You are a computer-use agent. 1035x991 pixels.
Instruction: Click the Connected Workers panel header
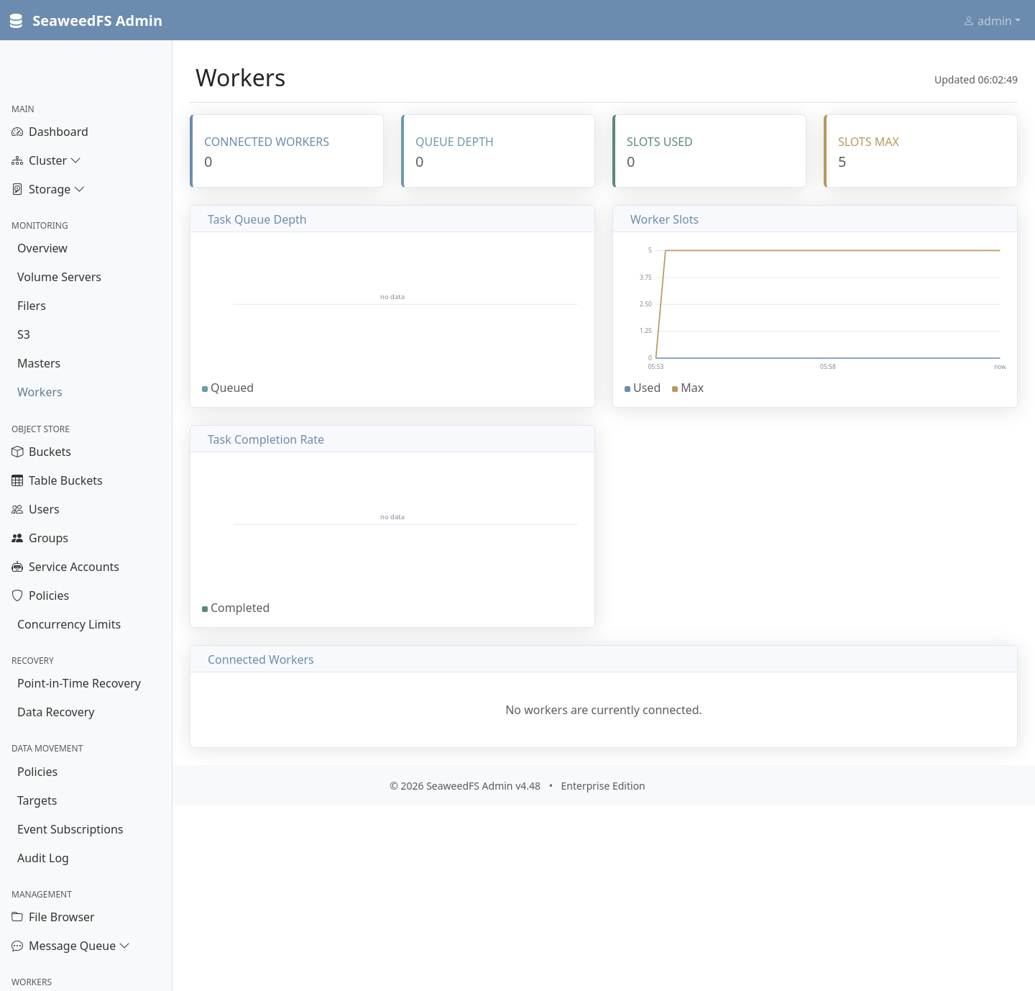tap(604, 659)
